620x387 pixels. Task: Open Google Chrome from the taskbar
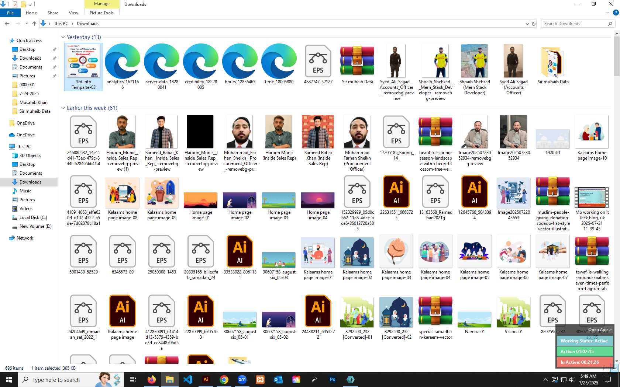(224, 380)
